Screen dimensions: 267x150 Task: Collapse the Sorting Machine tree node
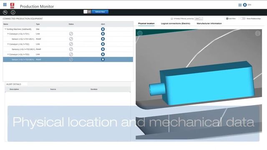[5, 29]
